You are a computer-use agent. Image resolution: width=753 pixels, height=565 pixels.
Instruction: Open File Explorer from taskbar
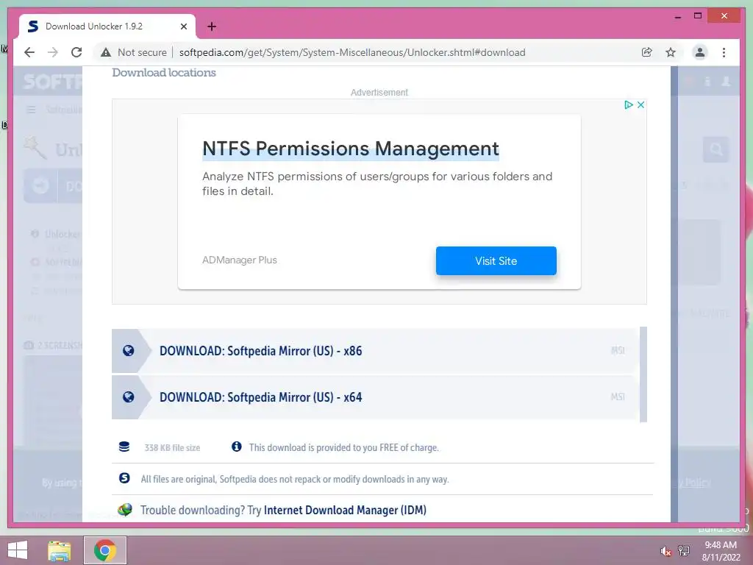click(x=60, y=550)
